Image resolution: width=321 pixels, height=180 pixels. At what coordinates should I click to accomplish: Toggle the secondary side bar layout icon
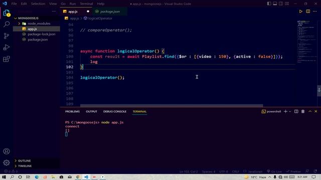(x=281, y=3)
